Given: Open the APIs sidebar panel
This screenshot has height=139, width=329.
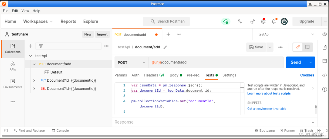Looking at the screenshot, I should tap(13, 66).
